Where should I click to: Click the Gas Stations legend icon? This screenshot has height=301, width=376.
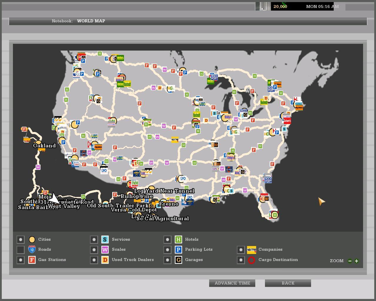pos(32,260)
